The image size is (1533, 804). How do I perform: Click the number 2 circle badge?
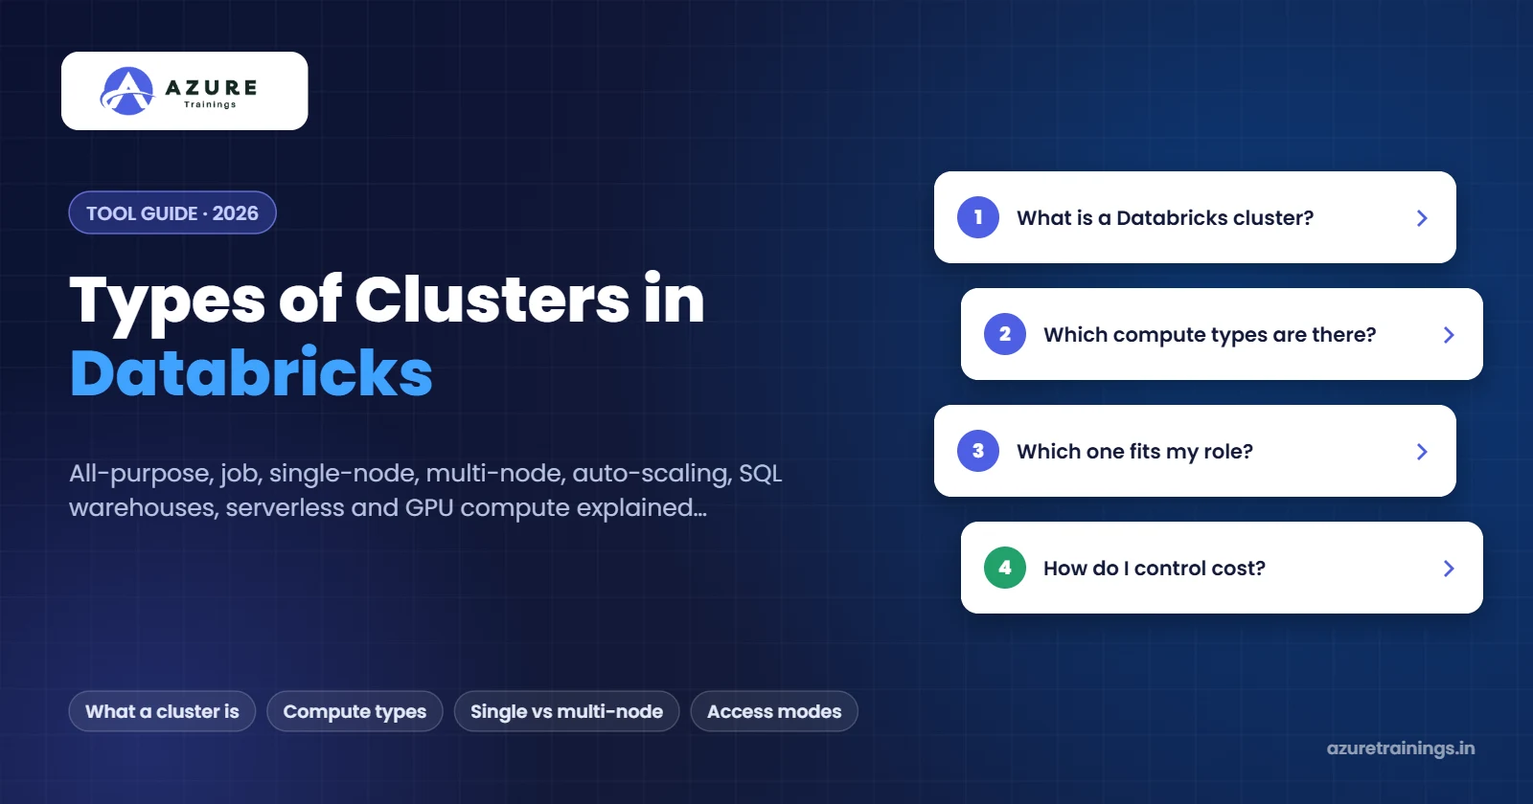tap(1005, 334)
